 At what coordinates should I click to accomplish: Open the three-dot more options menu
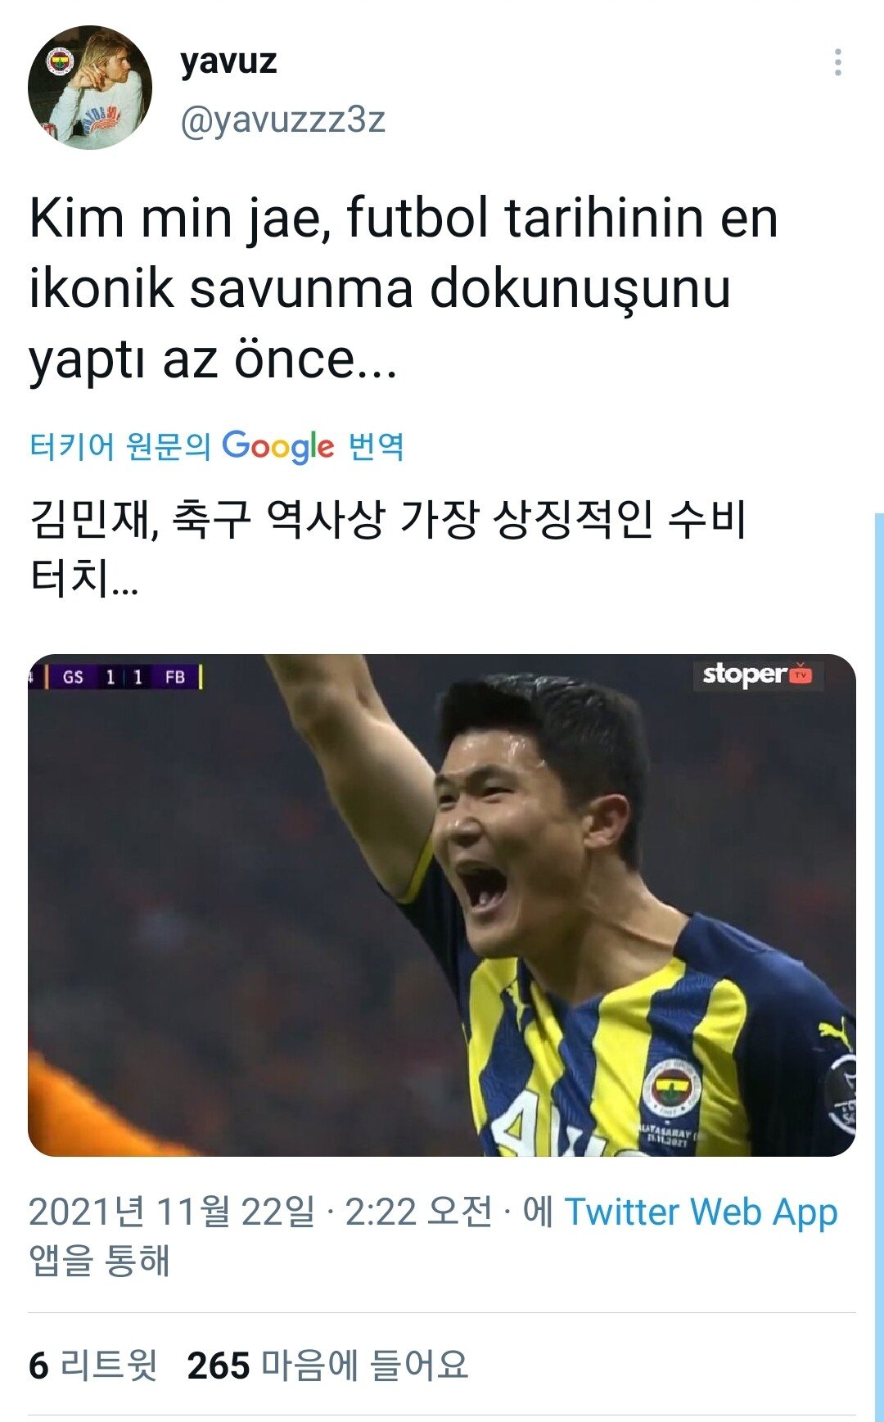[837, 63]
